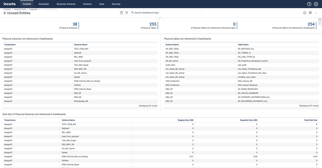Sort by Staging Size (GB) column header
Image resolution: width=322 pixels, height=168 pixels.
pos(185,120)
